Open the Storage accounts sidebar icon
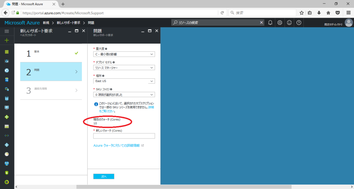 [7, 126]
